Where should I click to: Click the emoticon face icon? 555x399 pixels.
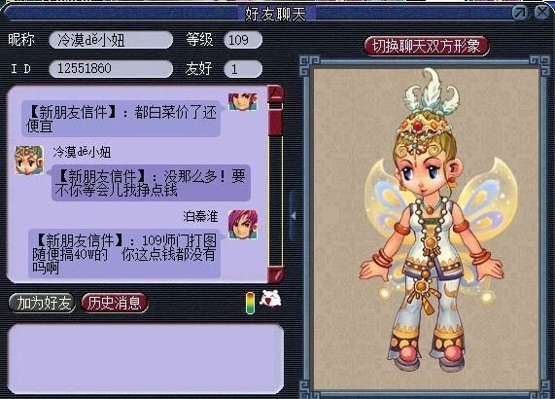[x=270, y=300]
